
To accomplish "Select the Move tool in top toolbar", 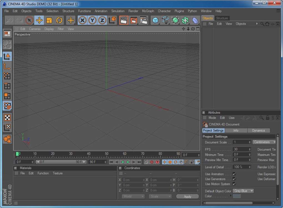I will [x=39, y=20].
